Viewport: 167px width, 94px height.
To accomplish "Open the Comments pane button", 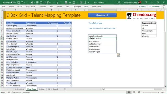I will pos(154,7).
